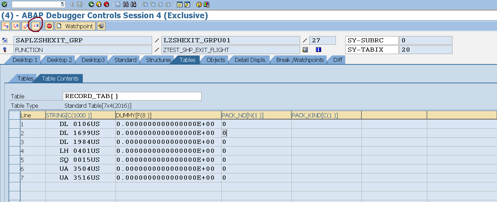The image size is (497, 202).
Task: Select the cell "UA 3516US"
Action: (80, 178)
